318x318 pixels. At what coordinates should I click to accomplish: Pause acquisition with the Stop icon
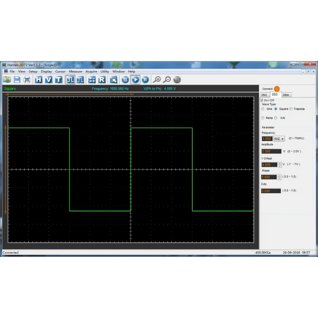[x=145, y=80]
